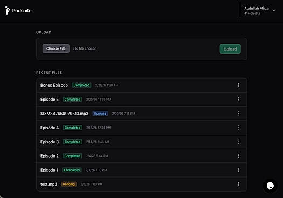Show kebab menu for Episode 4
Screen dimensions: 283x198
[239, 128]
